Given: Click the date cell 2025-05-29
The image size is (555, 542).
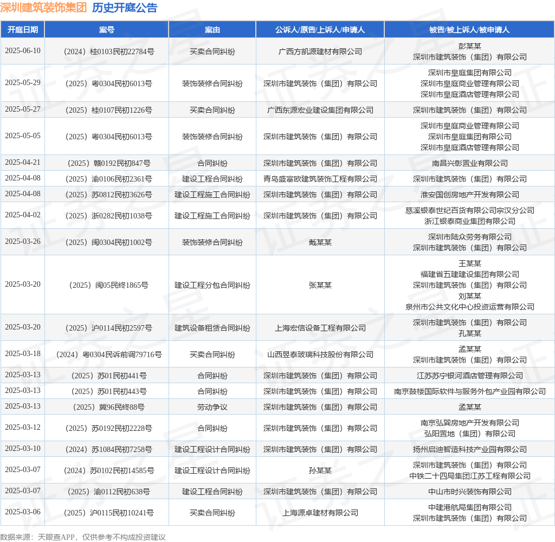Looking at the screenshot, I should pos(23,82).
